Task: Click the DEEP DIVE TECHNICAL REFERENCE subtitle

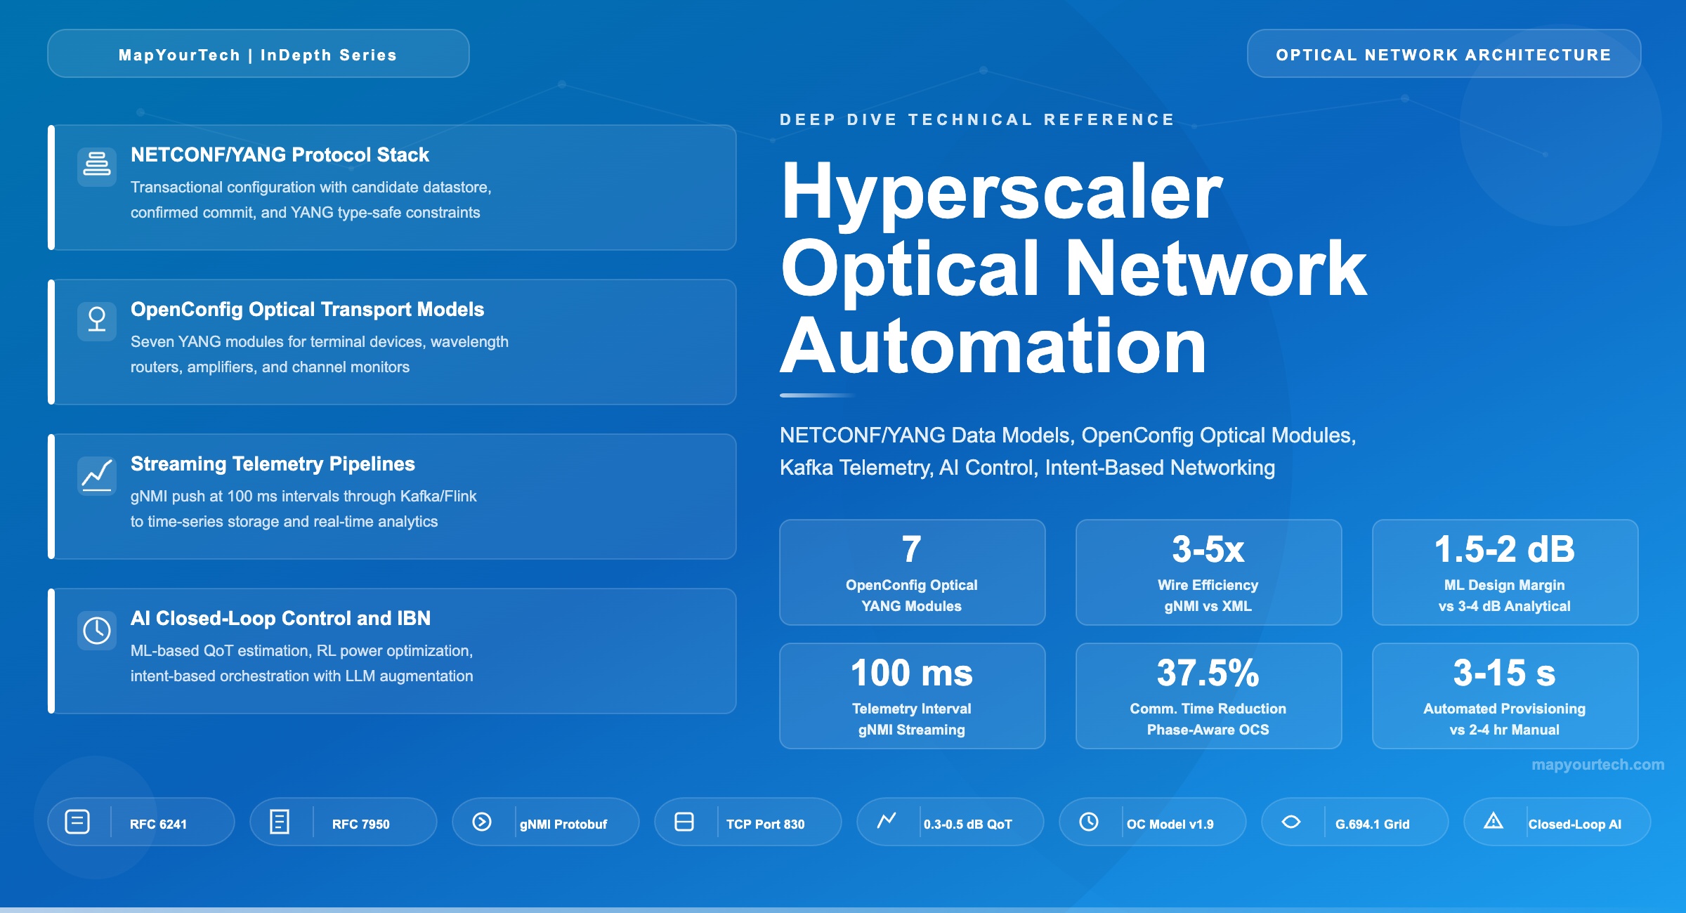Action: (x=977, y=119)
